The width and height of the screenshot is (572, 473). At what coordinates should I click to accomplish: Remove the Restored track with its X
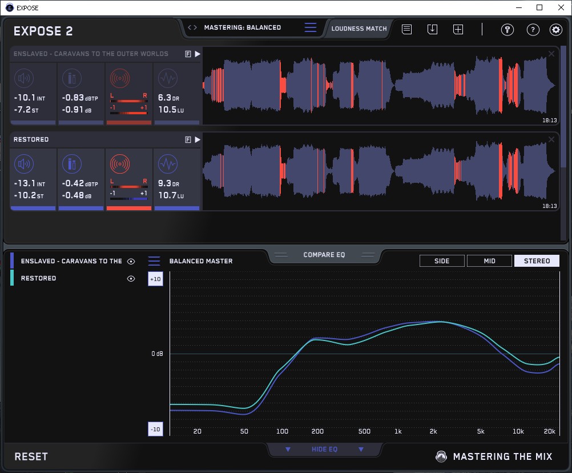point(551,139)
